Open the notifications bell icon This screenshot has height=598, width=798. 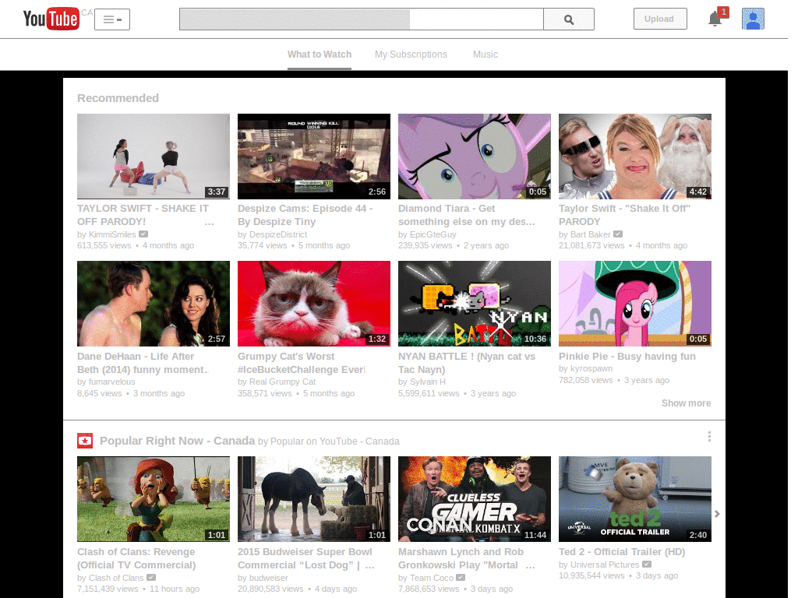point(715,19)
